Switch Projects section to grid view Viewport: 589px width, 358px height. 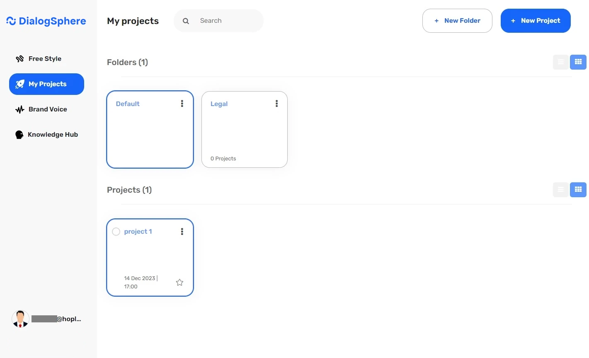578,189
